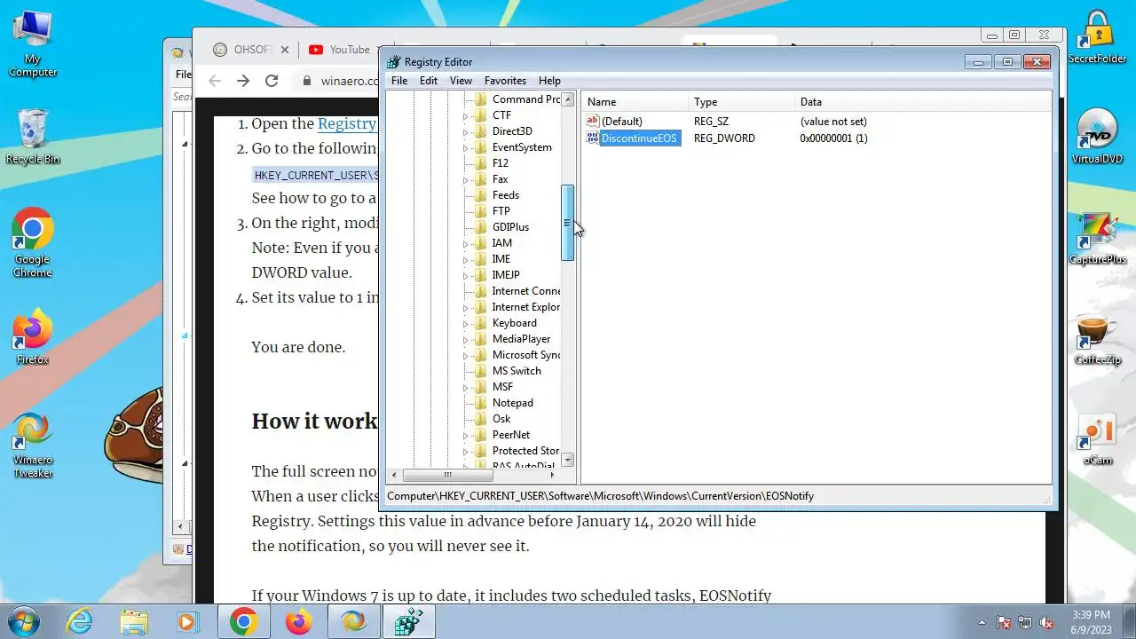Open the oCam desktop icon

(x=1098, y=440)
